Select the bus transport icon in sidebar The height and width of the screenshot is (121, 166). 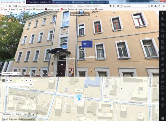pos(162,88)
